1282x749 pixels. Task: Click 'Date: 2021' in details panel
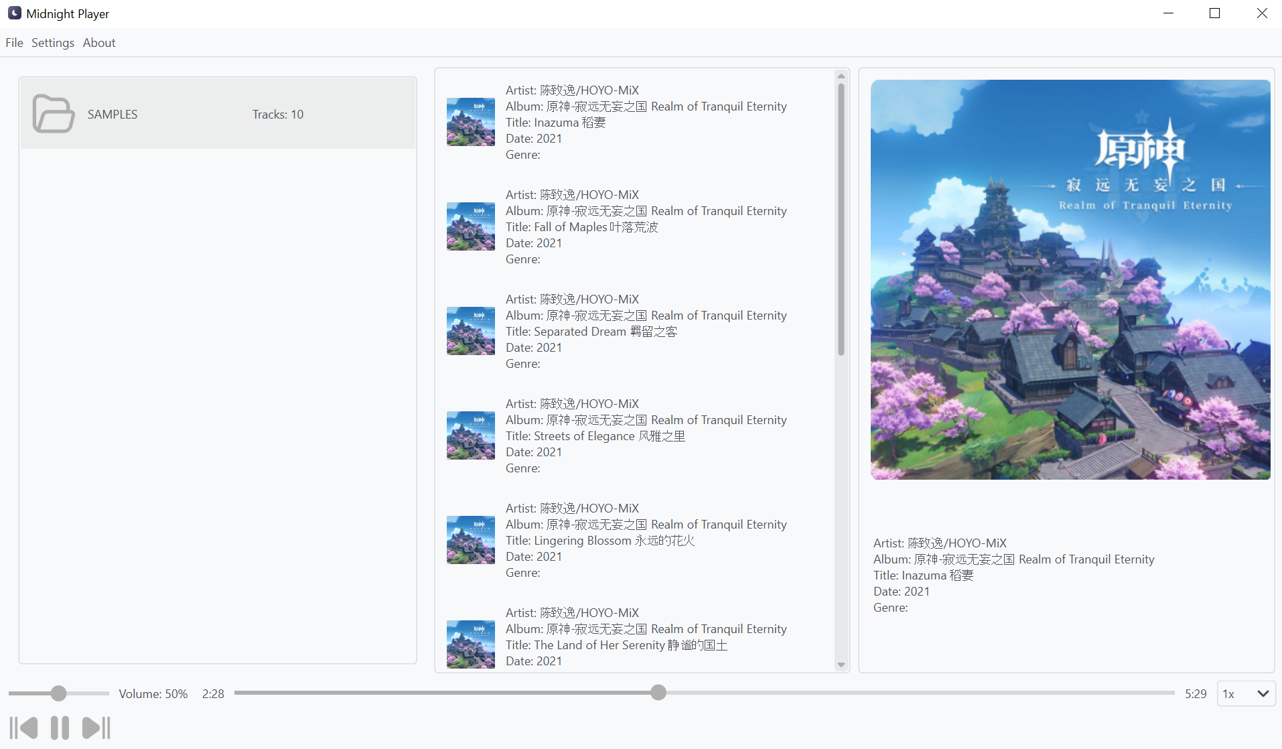[x=902, y=592]
